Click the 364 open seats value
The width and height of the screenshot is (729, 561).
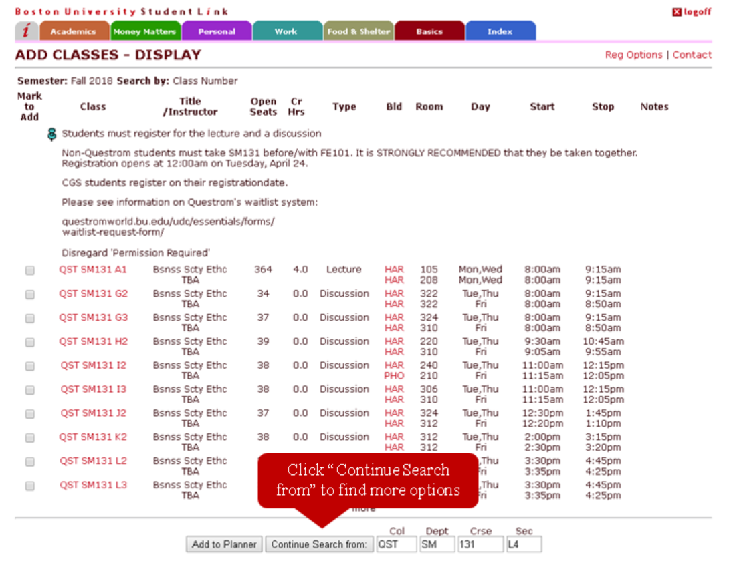[x=263, y=269]
